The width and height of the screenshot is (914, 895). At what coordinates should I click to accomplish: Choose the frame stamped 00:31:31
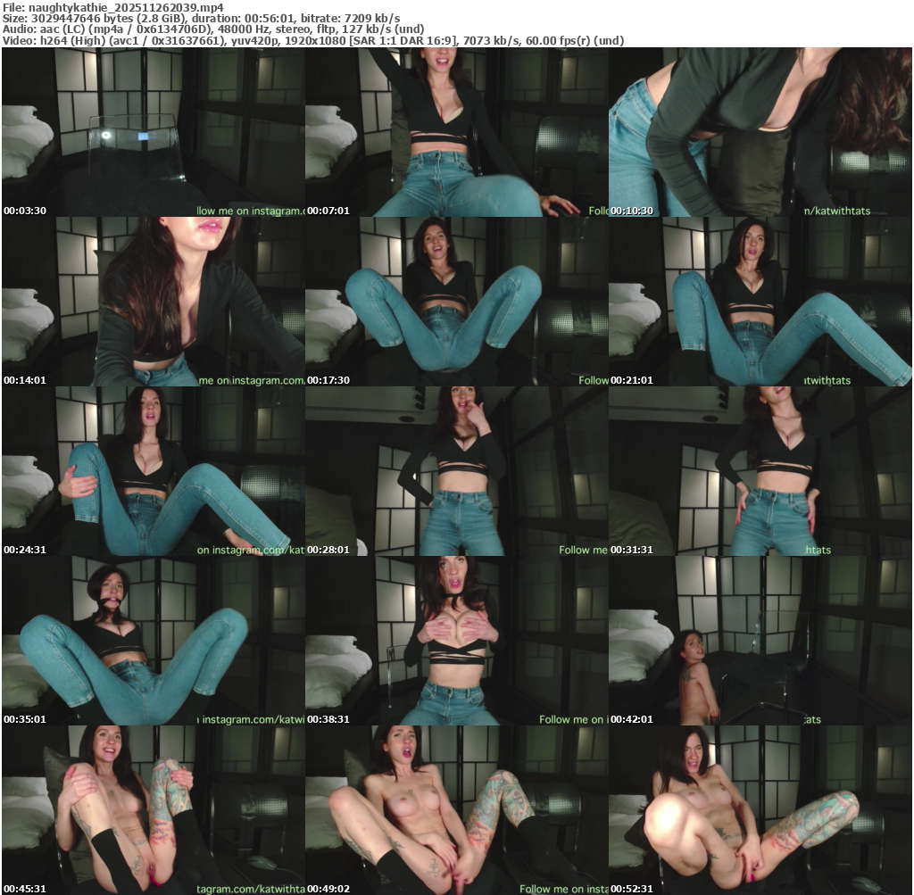(760, 471)
